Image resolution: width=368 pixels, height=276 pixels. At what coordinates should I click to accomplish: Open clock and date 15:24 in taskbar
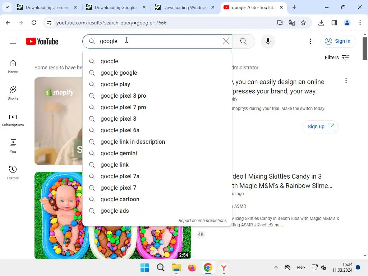click(342, 267)
